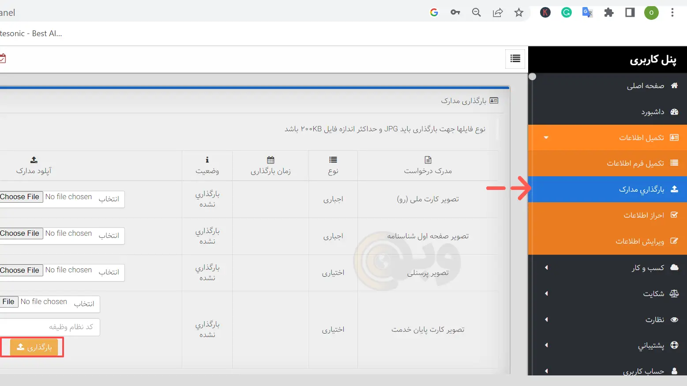Viewport: 687px width, 386px height.
Task: Click the browser zoom magnifier icon
Action: pos(477,12)
